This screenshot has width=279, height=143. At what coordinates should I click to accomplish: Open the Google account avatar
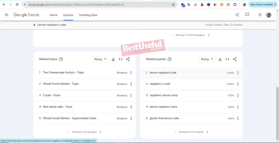269,15
